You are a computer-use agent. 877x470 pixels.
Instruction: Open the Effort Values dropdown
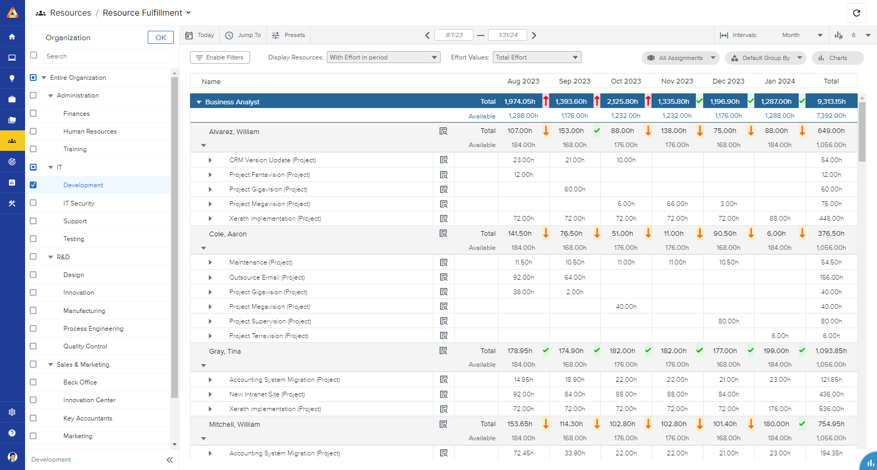tap(537, 57)
